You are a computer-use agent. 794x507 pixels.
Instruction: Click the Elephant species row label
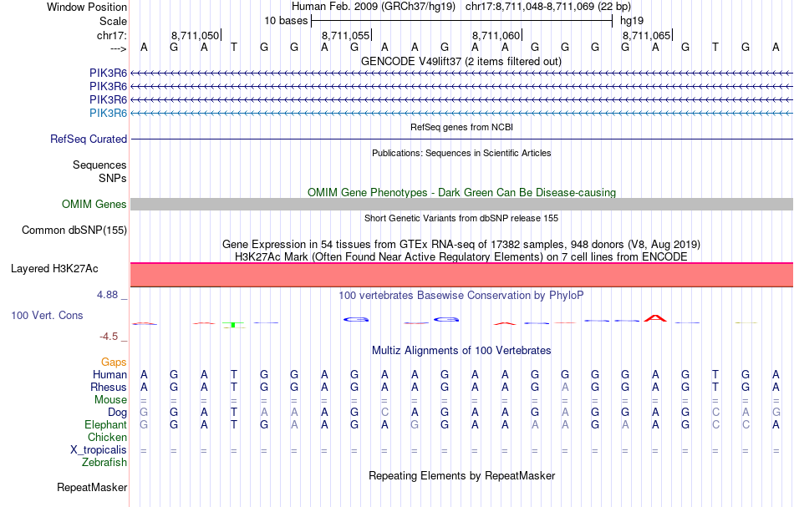(x=105, y=424)
